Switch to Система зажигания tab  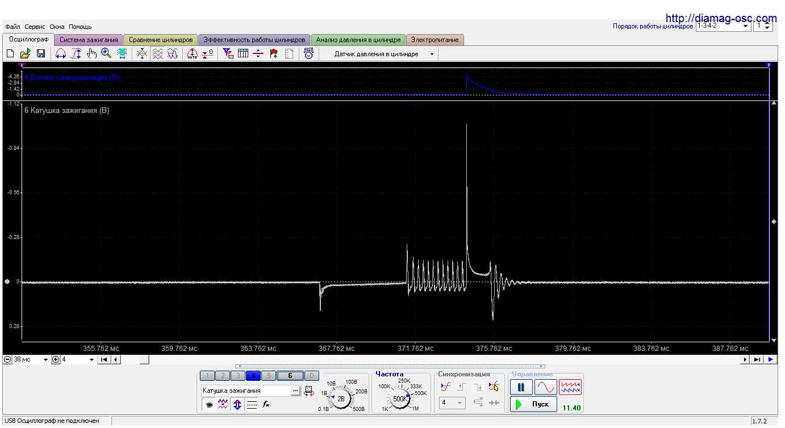point(89,40)
